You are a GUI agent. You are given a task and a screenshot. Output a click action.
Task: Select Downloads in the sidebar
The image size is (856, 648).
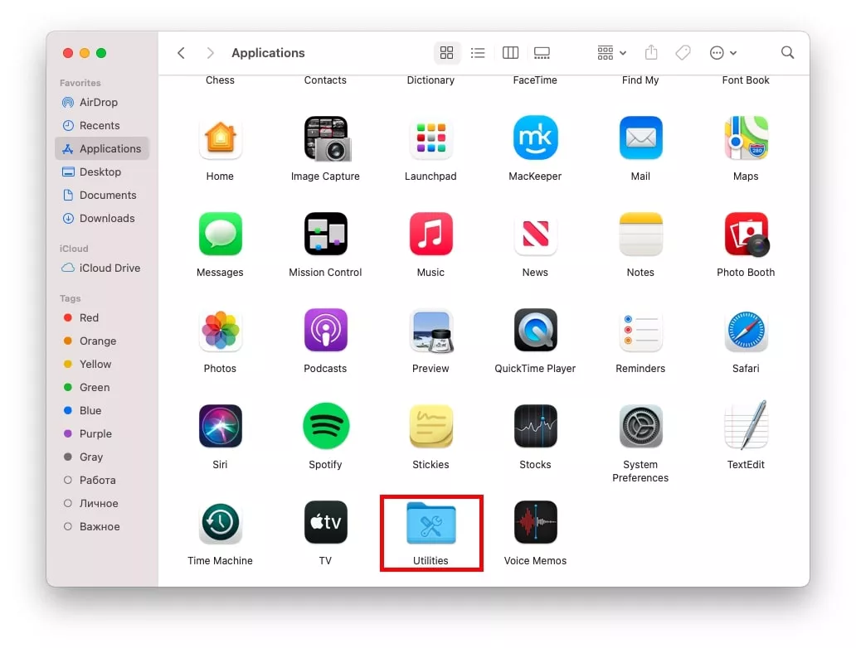click(106, 219)
